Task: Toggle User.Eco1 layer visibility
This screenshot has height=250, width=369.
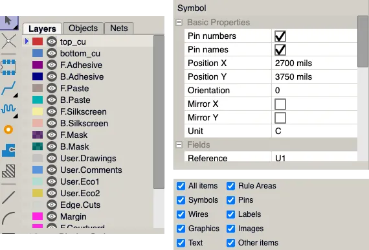Action: 52,181
